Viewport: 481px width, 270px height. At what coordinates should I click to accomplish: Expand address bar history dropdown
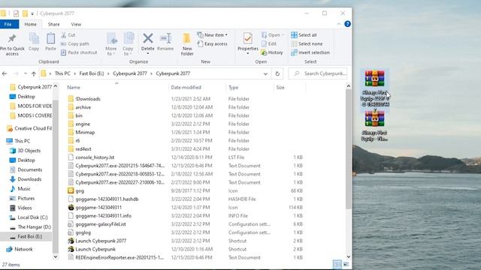point(265,73)
